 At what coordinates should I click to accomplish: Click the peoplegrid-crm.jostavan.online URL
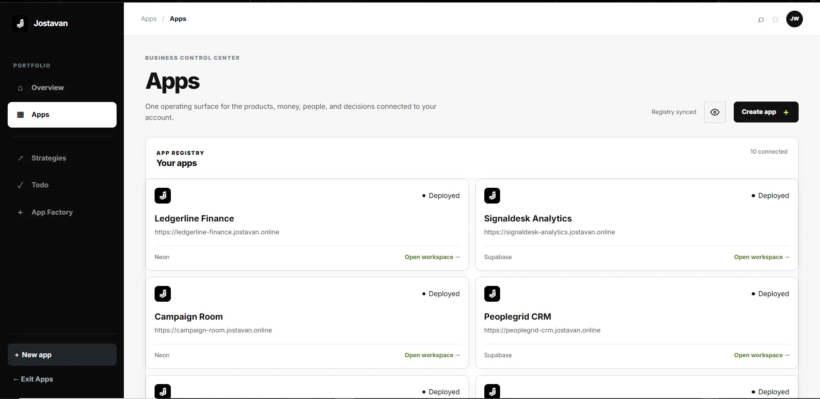542,330
